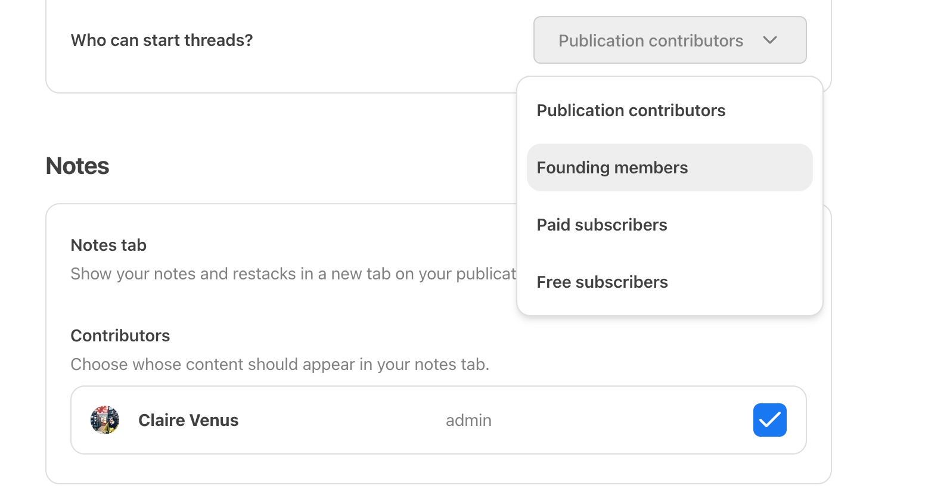Viewport: 950px width, 504px height.
Task: Click the "admin" role label
Action: click(x=468, y=421)
